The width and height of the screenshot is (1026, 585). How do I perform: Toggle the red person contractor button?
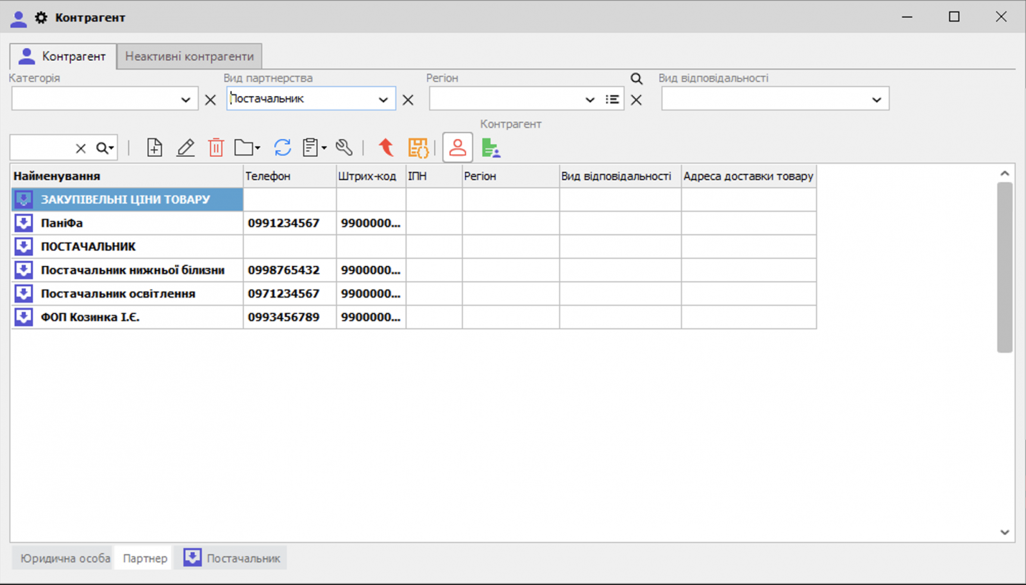click(x=457, y=148)
